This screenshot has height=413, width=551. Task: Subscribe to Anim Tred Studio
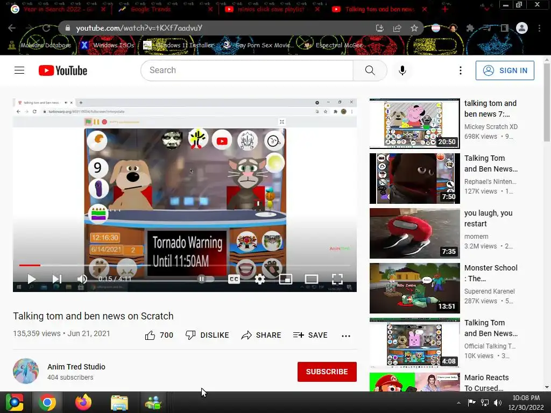pos(327,372)
